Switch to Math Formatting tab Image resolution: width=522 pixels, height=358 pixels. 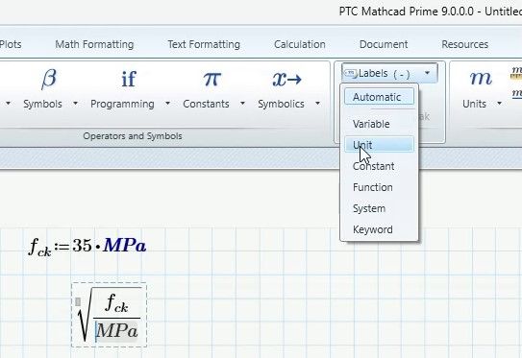[x=94, y=44]
